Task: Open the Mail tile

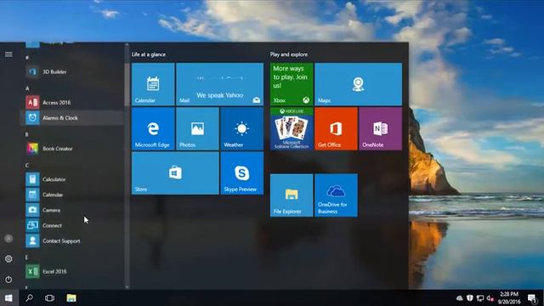Action: (219, 84)
